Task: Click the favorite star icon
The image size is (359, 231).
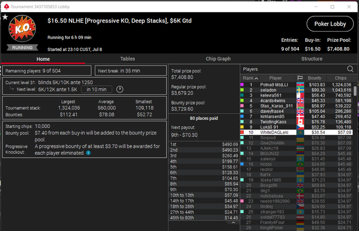Action: pyautogui.click(x=5, y=17)
